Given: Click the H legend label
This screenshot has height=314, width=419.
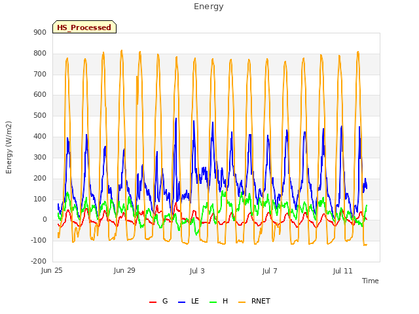Looking at the screenshot, I should click(x=225, y=301).
